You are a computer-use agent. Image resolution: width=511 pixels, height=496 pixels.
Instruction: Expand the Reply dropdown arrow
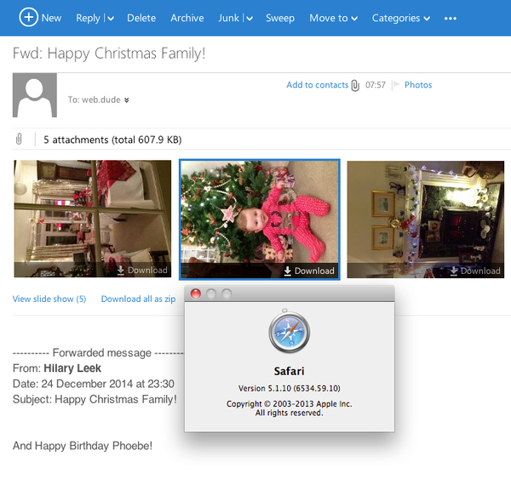[111, 19]
